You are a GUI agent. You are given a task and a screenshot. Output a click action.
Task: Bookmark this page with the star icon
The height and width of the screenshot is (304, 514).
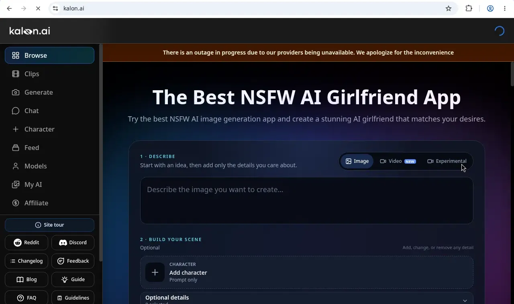(x=449, y=8)
